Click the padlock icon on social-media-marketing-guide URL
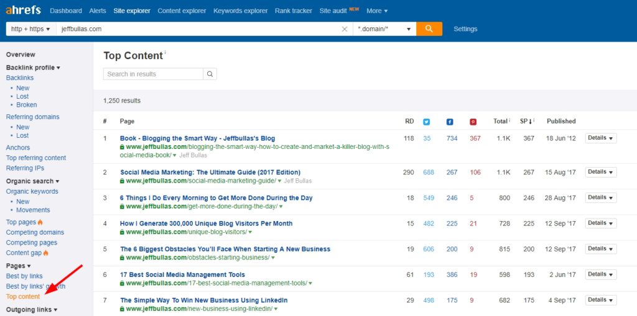 122,181
